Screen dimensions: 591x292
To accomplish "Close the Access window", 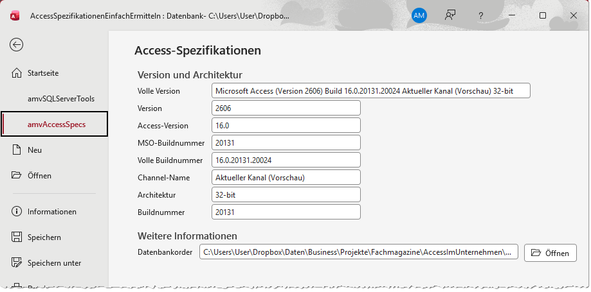I will 573,15.
